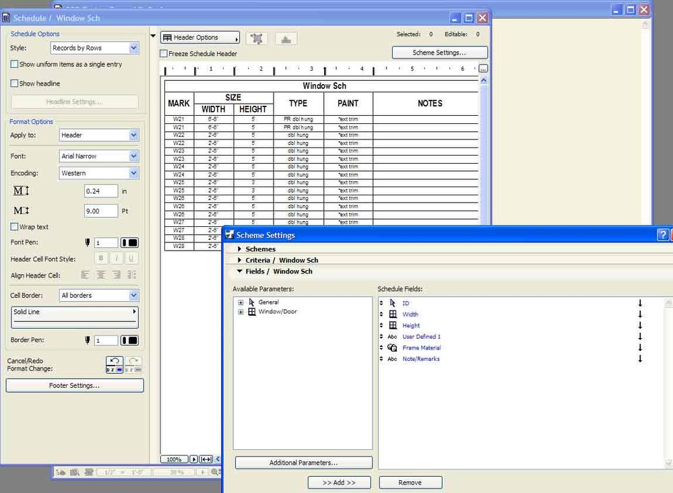This screenshot has height=493, width=673.
Task: Select the Font Pen pen icon
Action: click(89, 242)
